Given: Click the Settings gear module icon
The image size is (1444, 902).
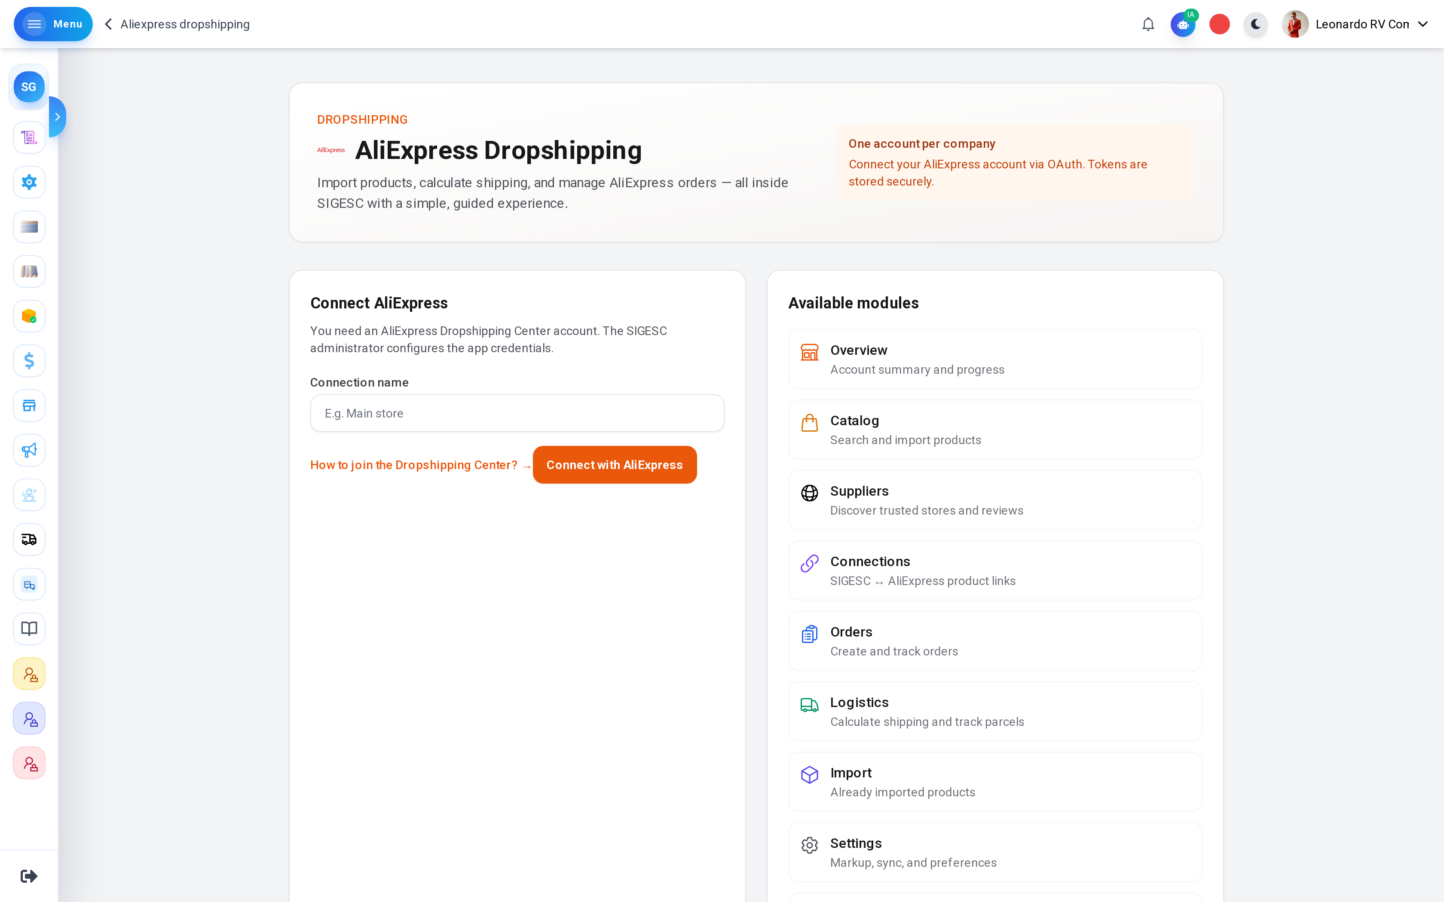Looking at the screenshot, I should (809, 845).
